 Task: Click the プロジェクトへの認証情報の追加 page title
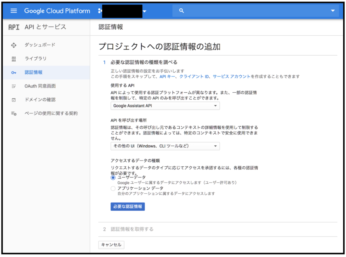159,47
